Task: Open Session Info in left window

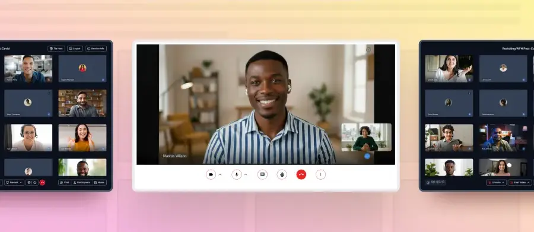Action: coord(96,49)
